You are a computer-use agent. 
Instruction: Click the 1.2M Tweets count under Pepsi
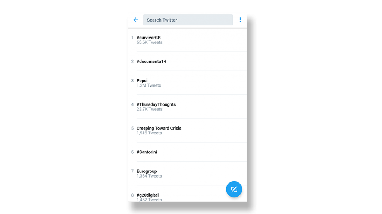point(148,85)
